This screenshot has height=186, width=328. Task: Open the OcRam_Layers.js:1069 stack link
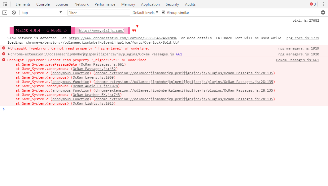(x=93, y=77)
